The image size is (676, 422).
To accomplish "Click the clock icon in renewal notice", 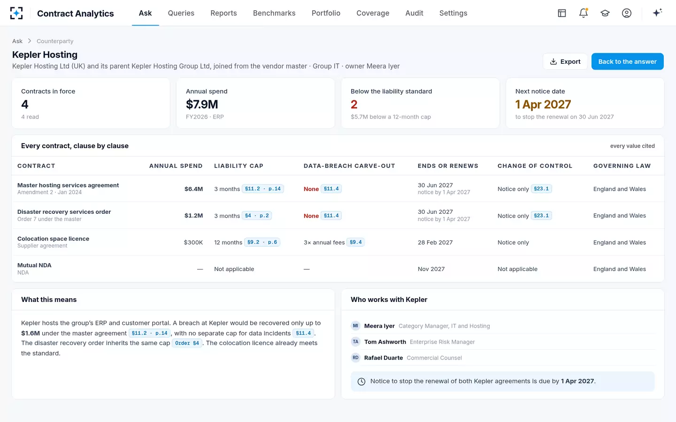I will click(x=361, y=382).
